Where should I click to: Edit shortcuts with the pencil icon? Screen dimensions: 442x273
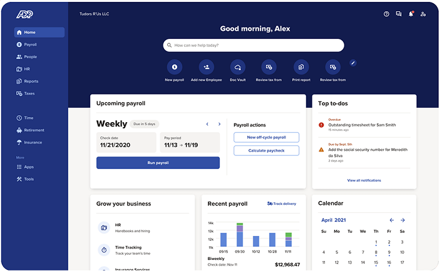point(353,63)
